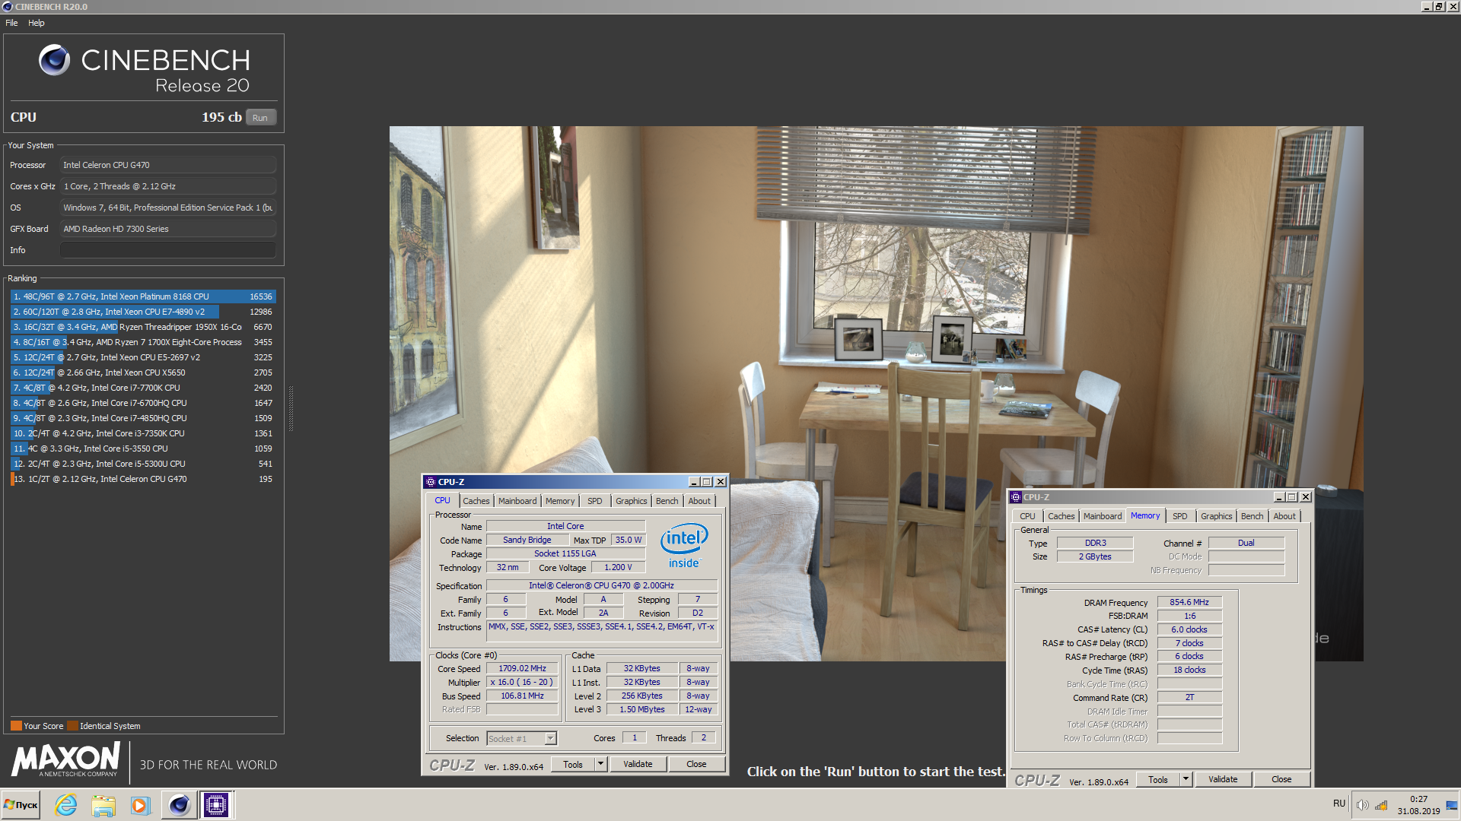Click the network signal tray icon
The width and height of the screenshot is (1461, 821).
coord(1381,804)
